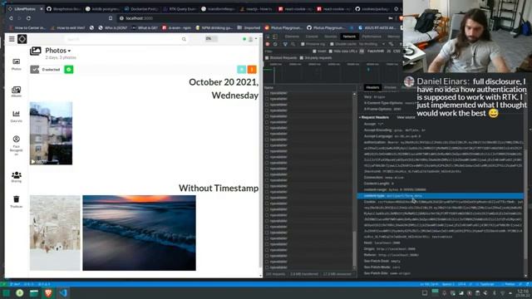This screenshot has height=299, width=532.
Task: Open the sunset ocean photo thumbnail
Action: 139,233
